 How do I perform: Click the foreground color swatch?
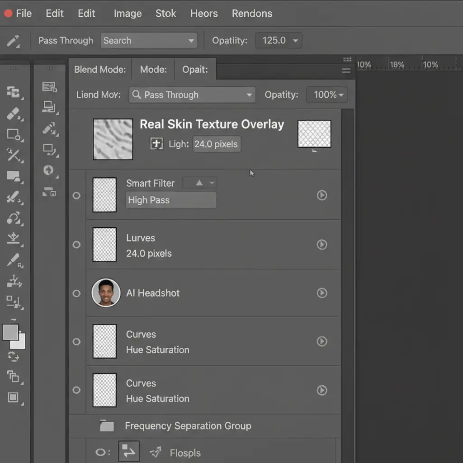(10, 332)
